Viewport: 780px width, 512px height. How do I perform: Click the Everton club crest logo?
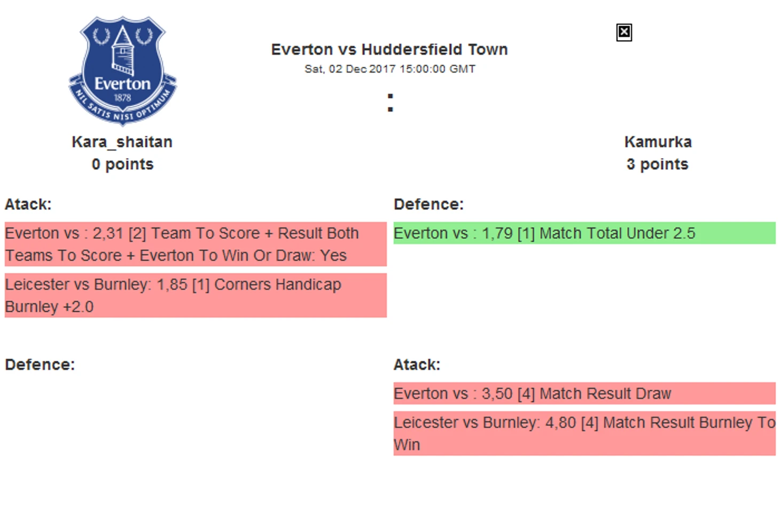pyautogui.click(x=122, y=71)
